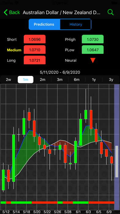Tap the tall green candle near 5/14

tap(13, 158)
